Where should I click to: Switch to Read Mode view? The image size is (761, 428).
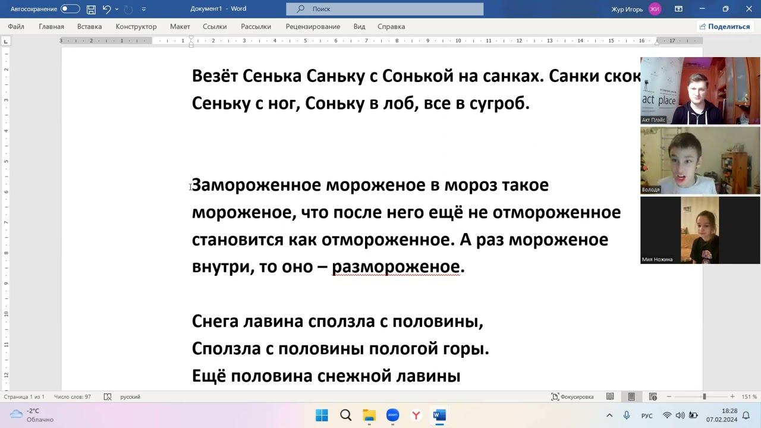pos(610,396)
